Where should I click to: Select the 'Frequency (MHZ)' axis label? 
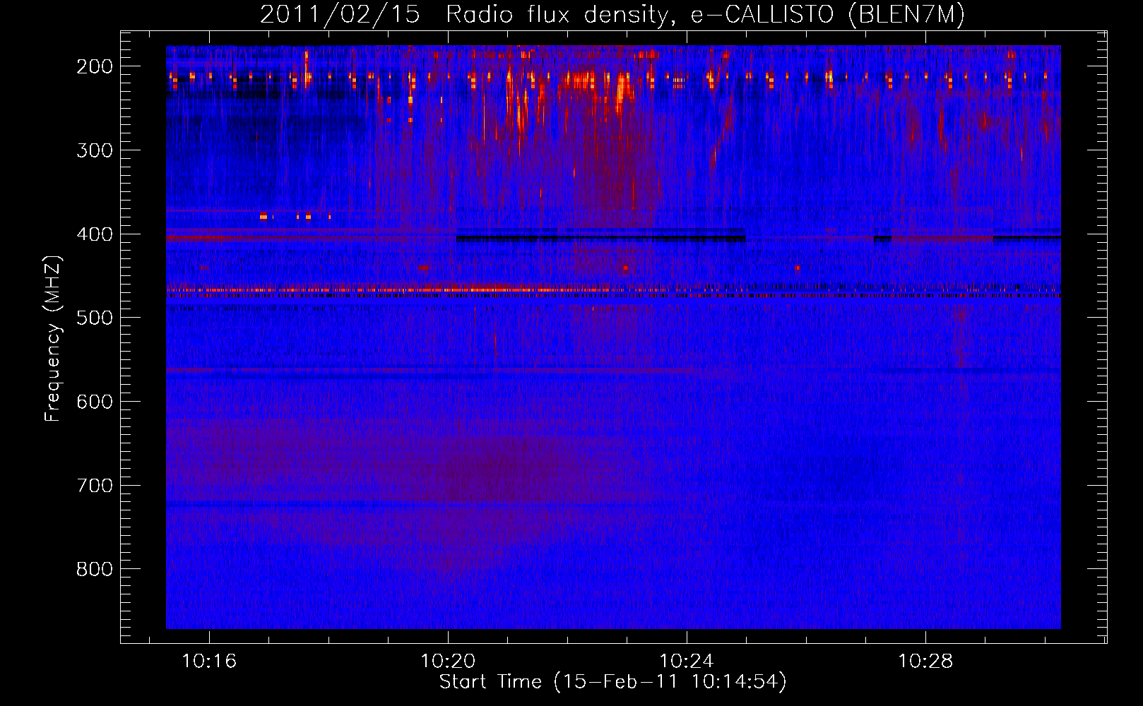click(53, 339)
